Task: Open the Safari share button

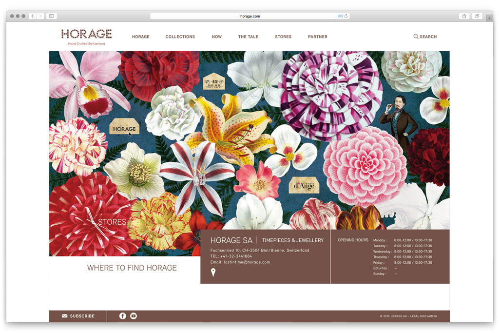Action: point(464,16)
